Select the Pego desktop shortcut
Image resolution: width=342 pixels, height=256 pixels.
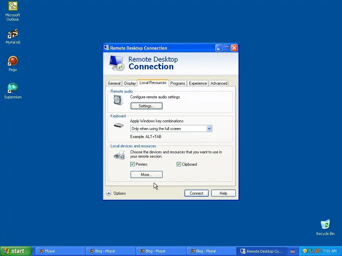click(13, 64)
